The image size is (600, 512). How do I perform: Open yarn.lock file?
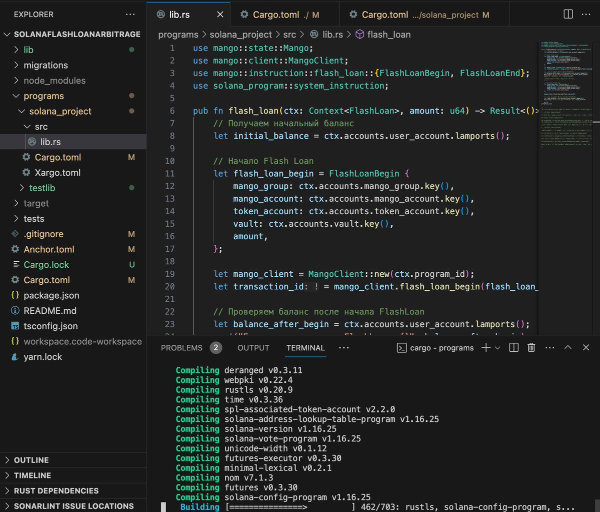[73, 357]
